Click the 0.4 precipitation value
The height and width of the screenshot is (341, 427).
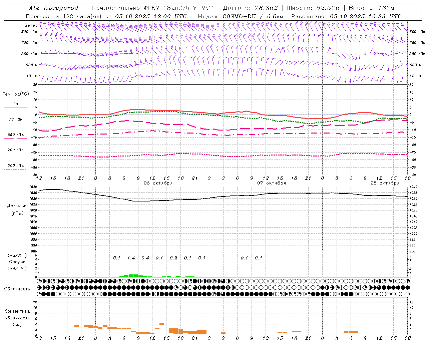tap(145, 258)
